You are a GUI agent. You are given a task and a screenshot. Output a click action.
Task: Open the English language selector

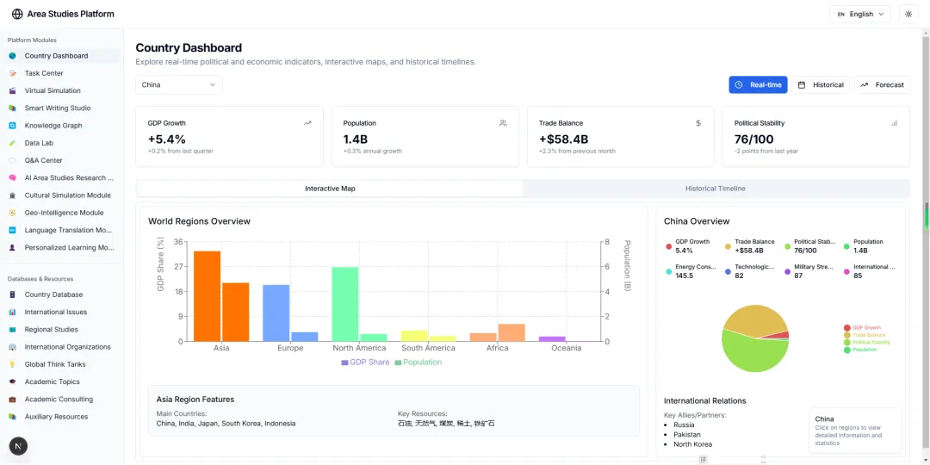click(x=854, y=14)
